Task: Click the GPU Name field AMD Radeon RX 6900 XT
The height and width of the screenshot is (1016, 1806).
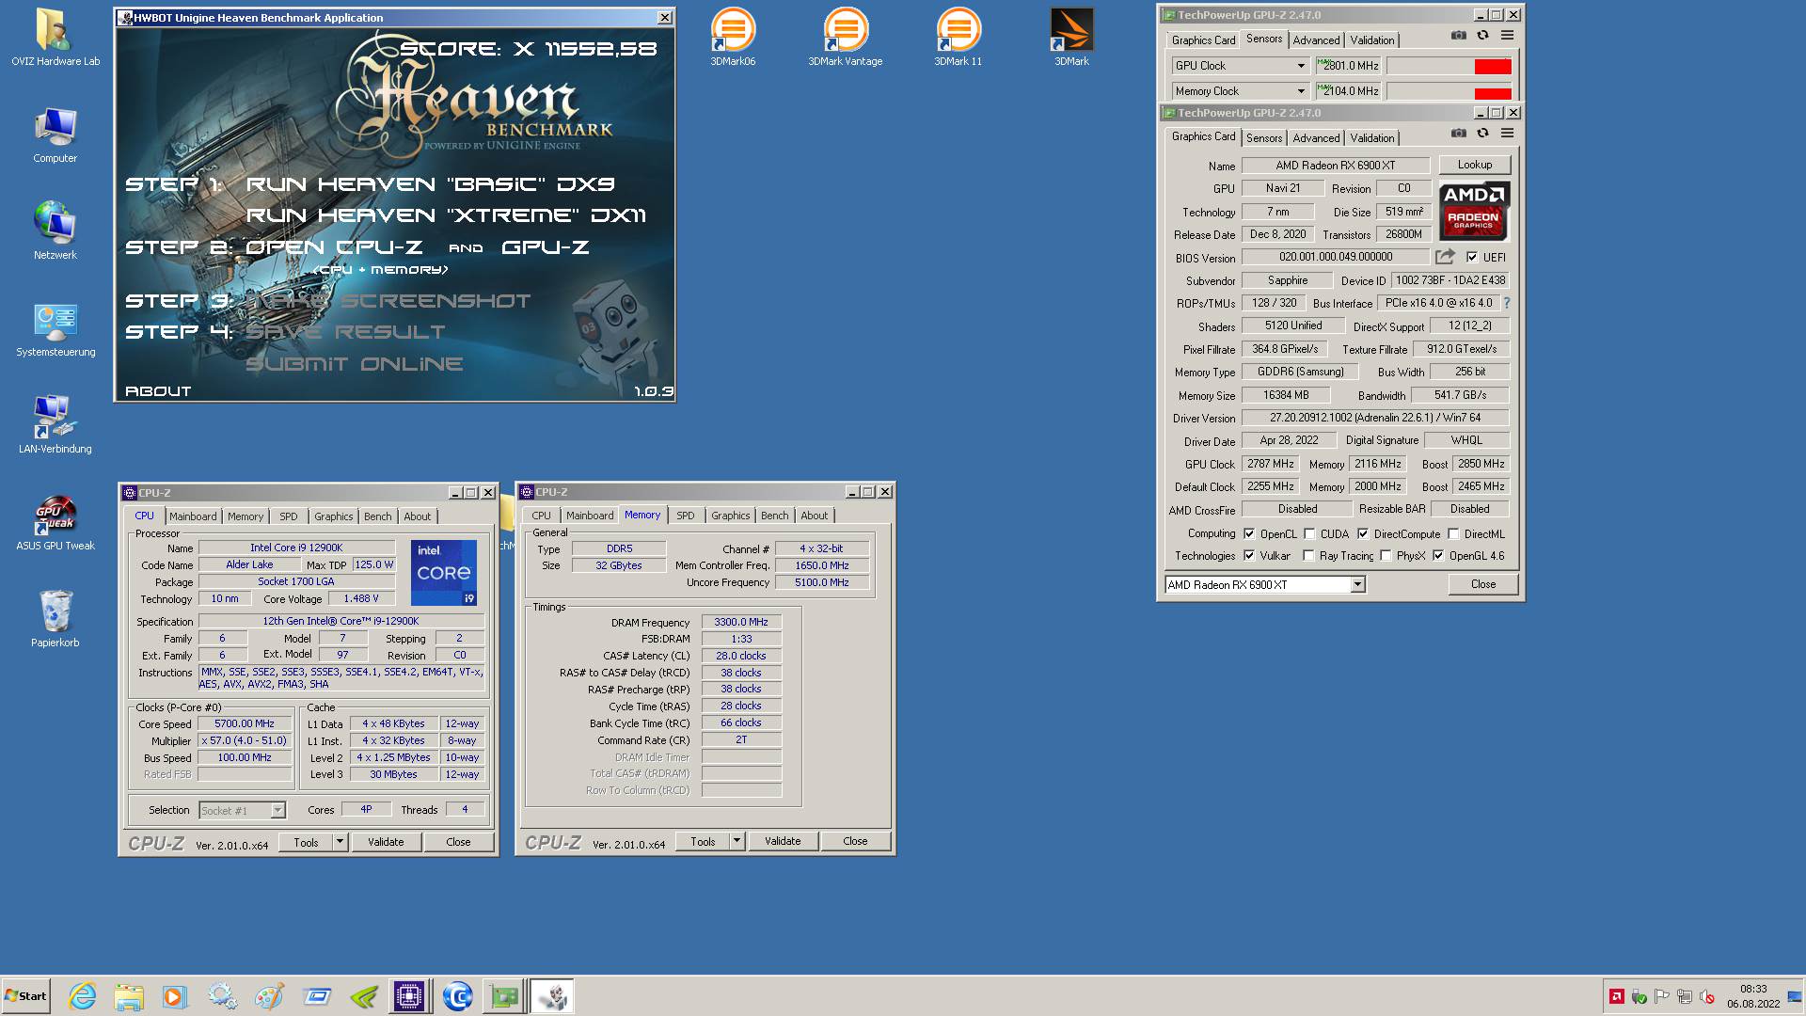Action: 1335,166
